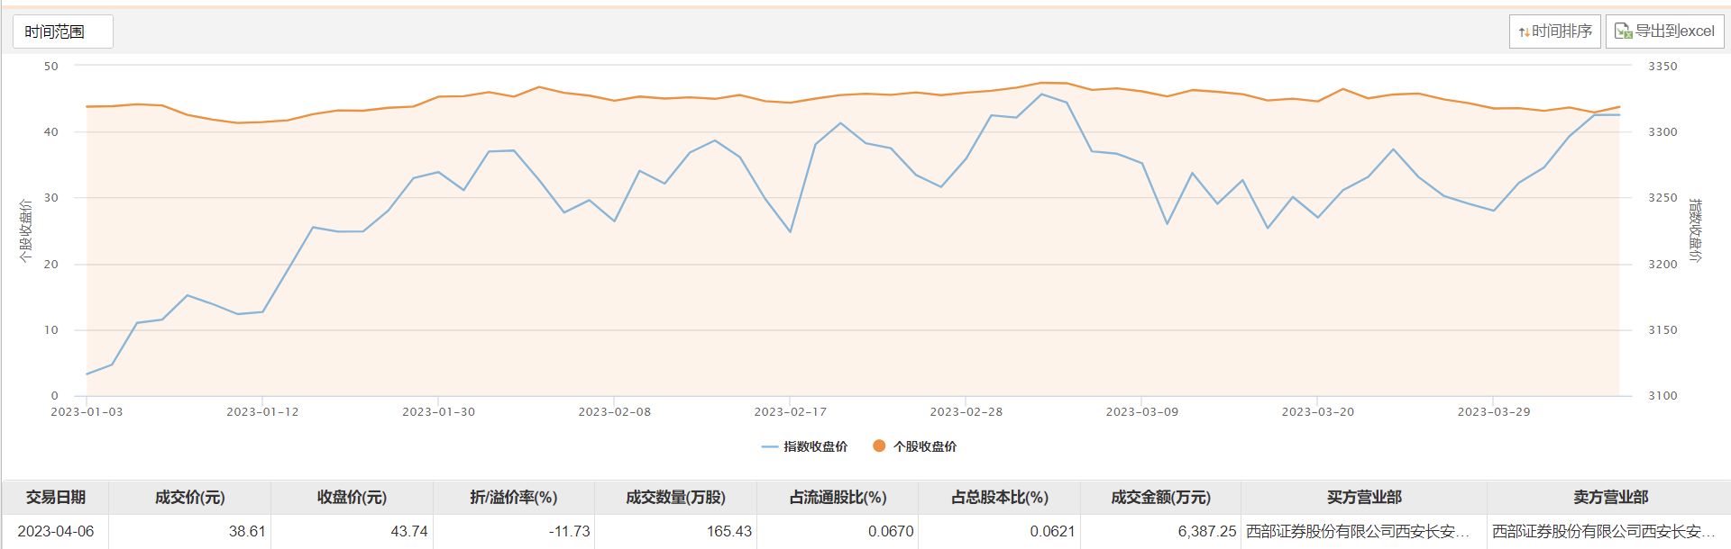The image size is (1731, 549).
Task: Click the orange 个股收盘价 legend dot
Action: point(879,445)
